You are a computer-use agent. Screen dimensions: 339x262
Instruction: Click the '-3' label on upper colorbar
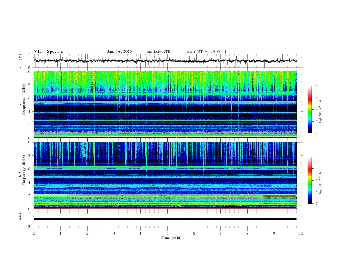point(316,86)
